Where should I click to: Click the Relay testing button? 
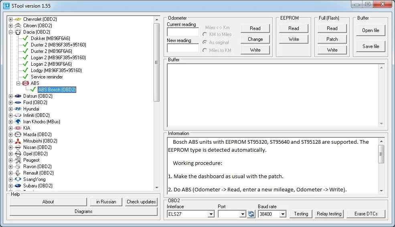329,214
